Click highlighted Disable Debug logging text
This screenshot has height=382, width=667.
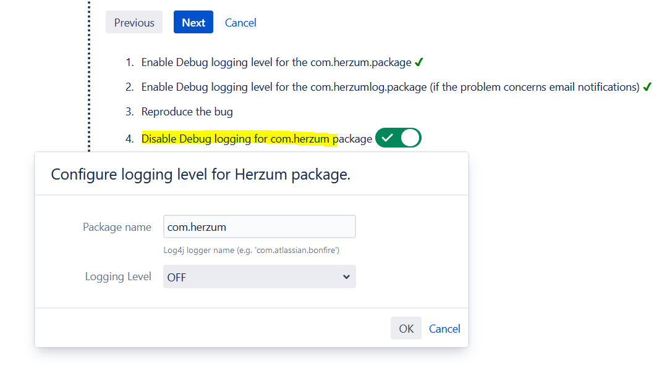pyautogui.click(x=239, y=139)
